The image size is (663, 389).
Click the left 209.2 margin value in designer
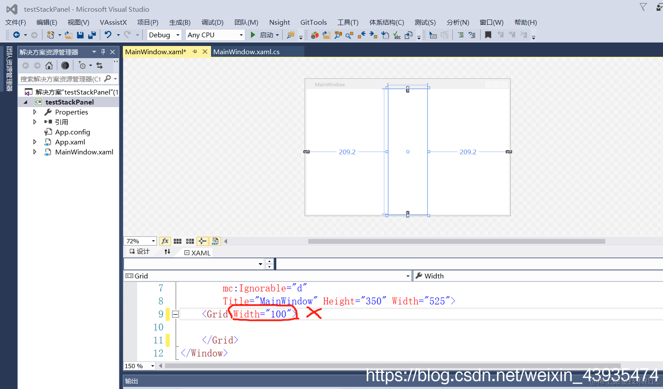click(x=347, y=152)
